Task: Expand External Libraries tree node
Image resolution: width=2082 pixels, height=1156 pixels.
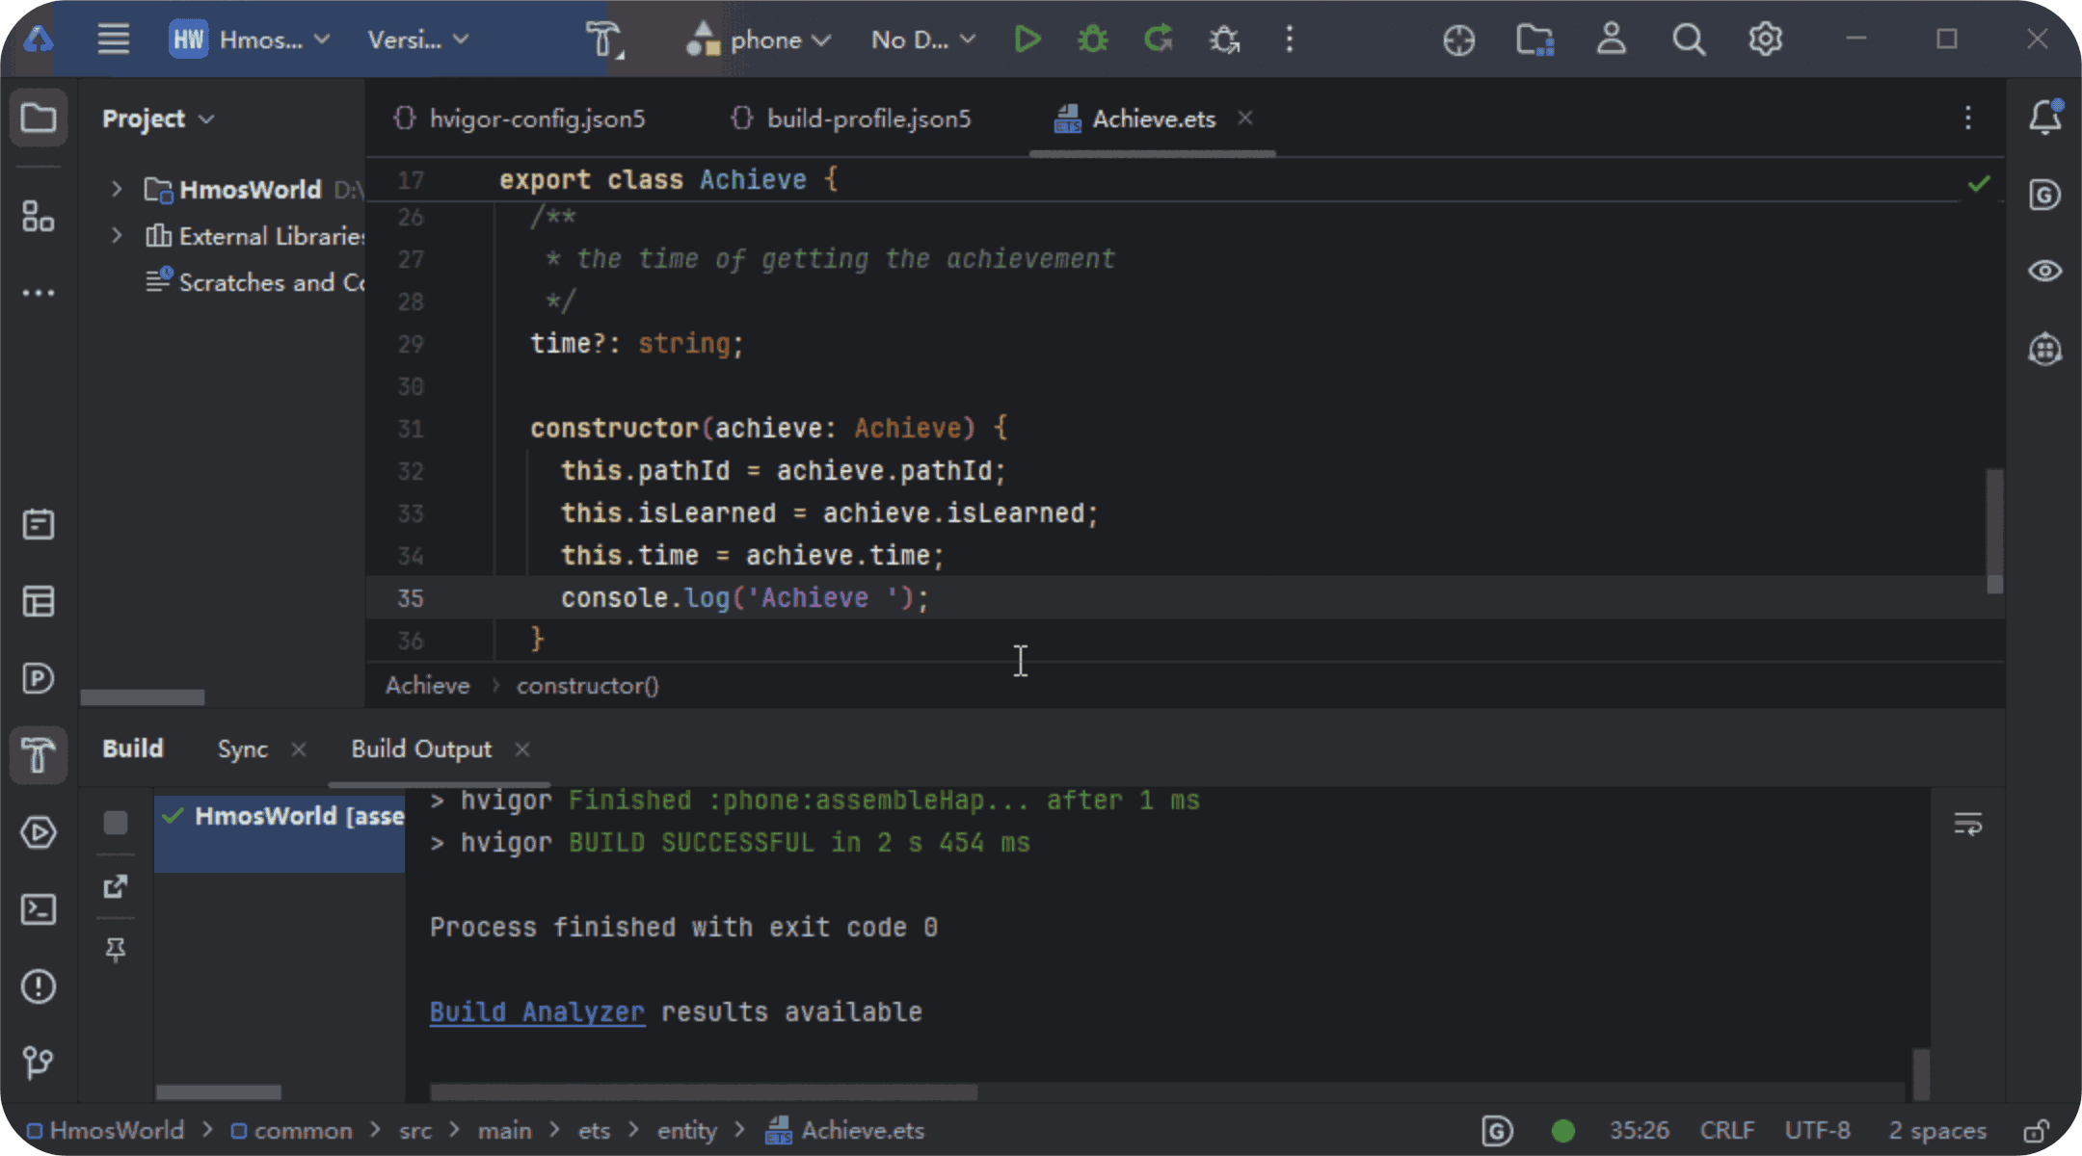Action: tap(117, 235)
